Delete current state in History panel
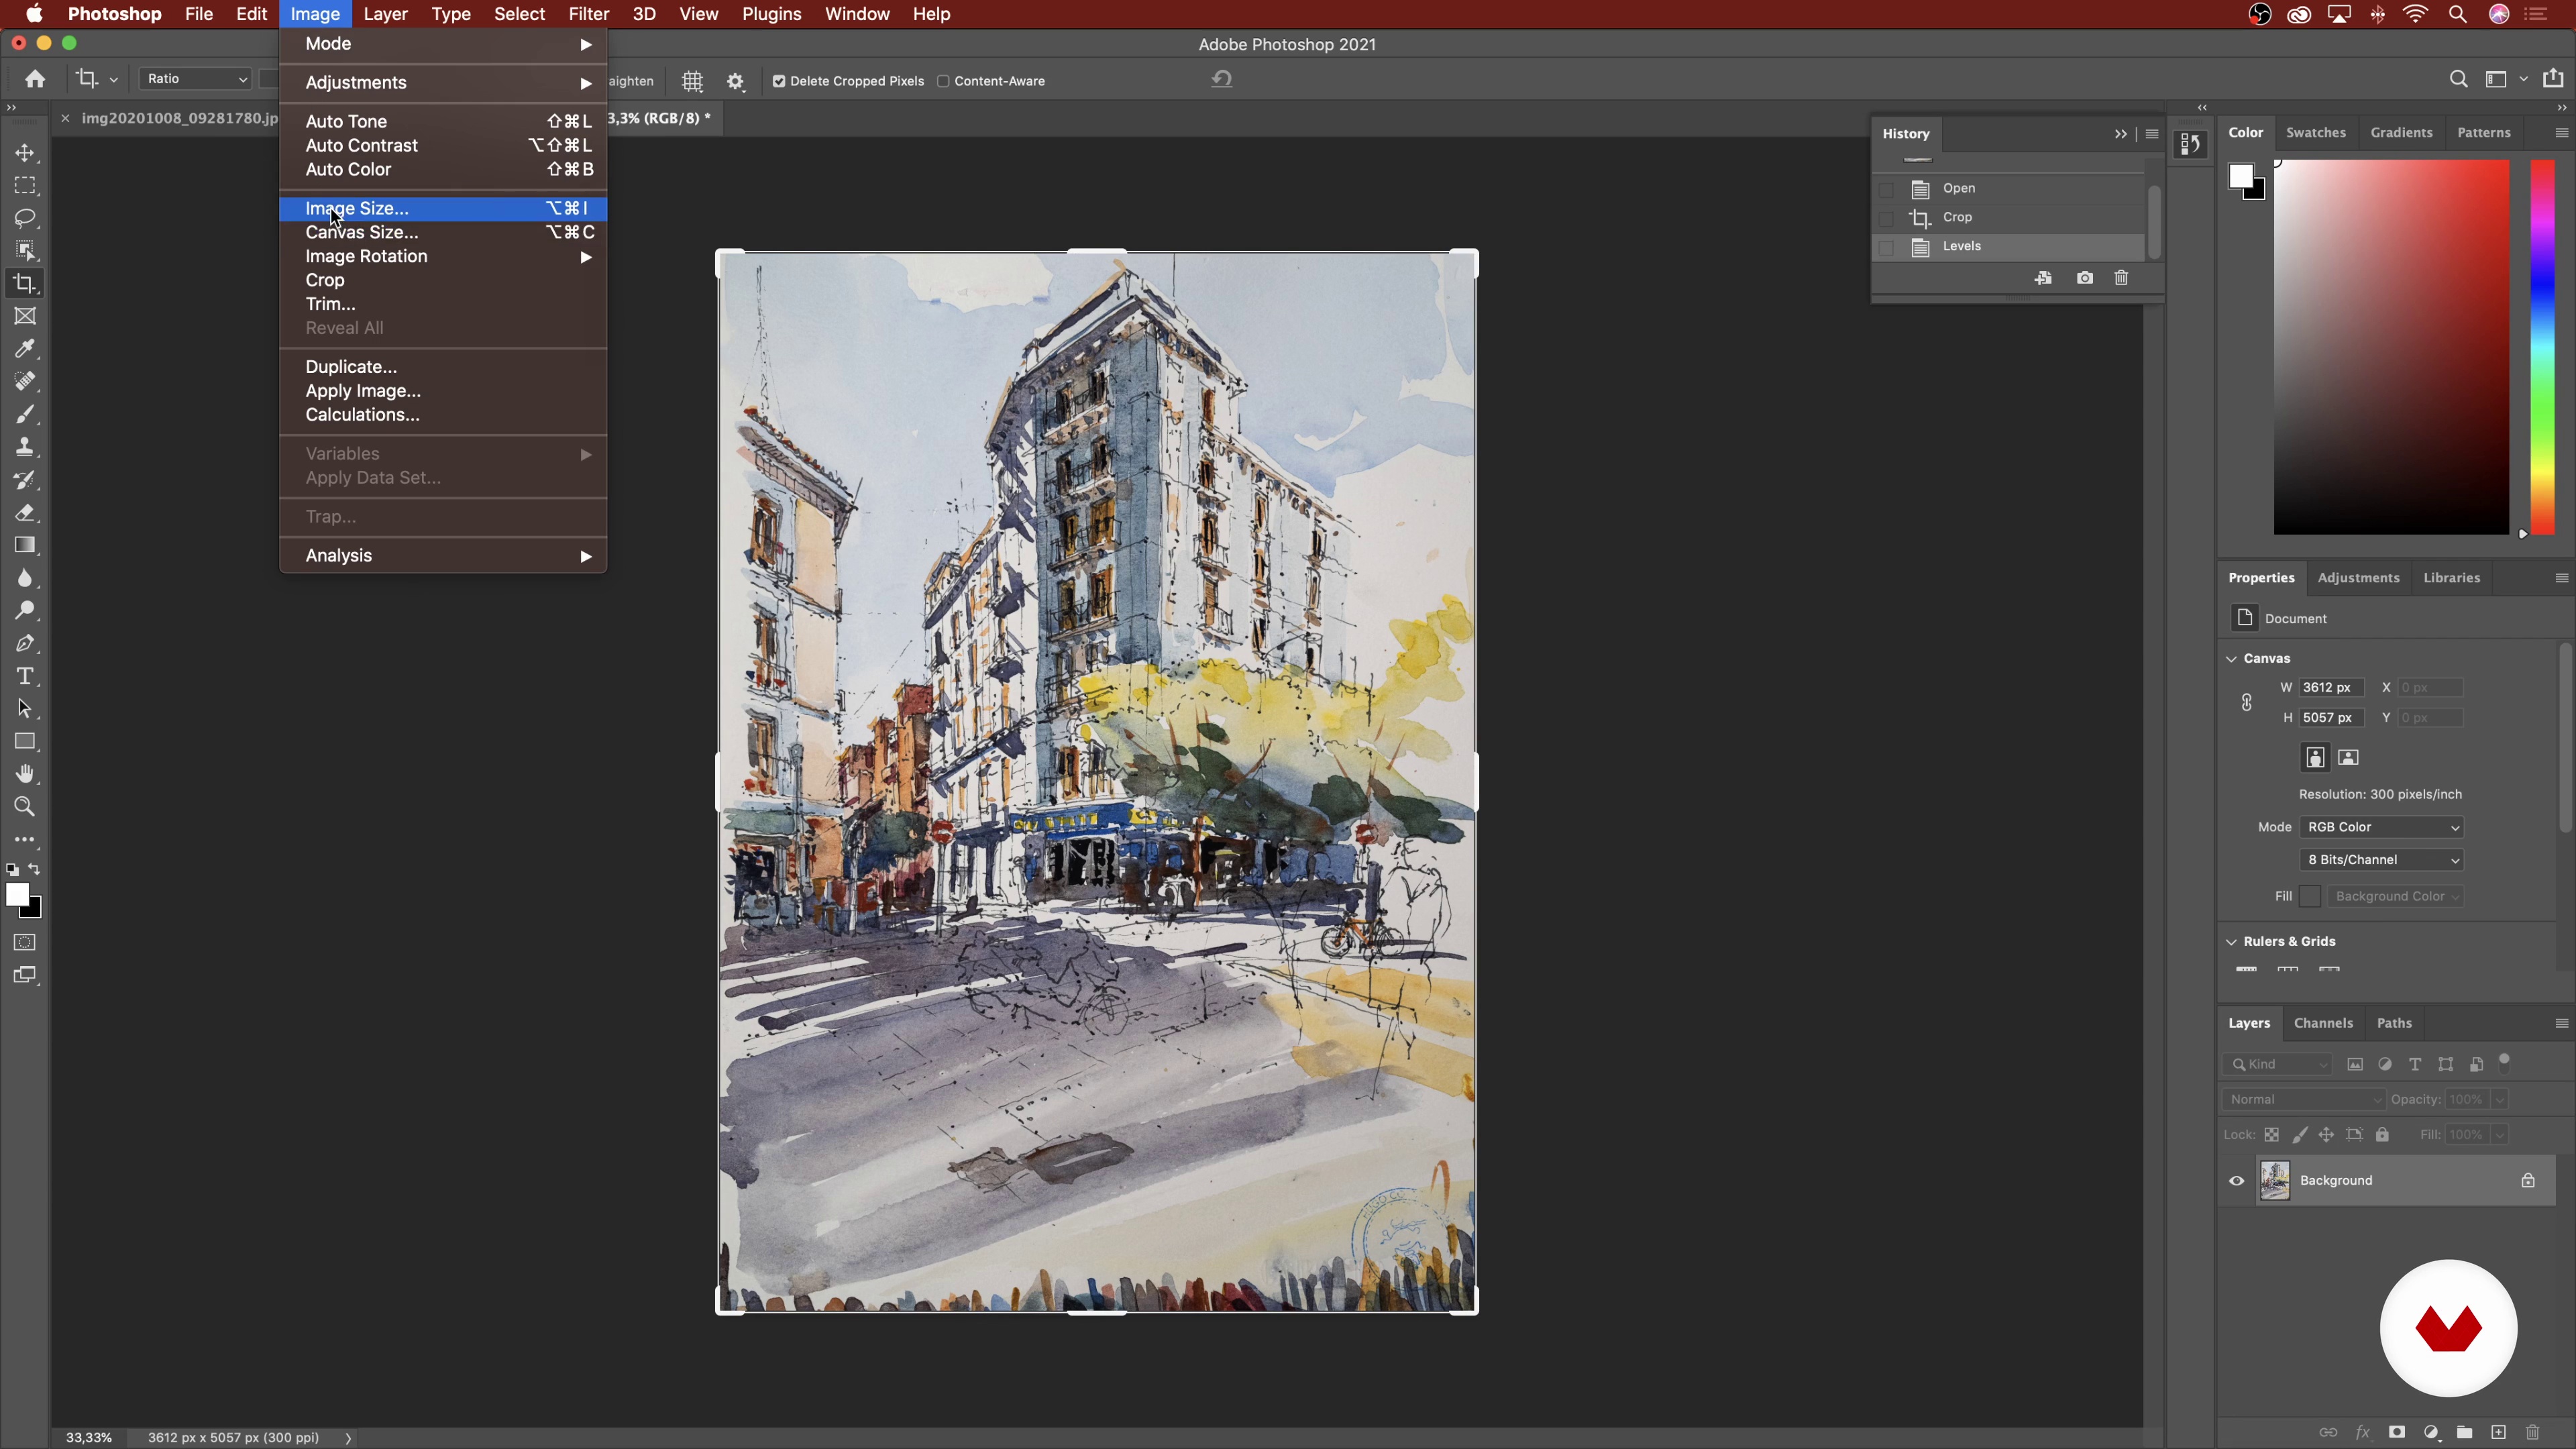The width and height of the screenshot is (2576, 1449). tap(2121, 278)
